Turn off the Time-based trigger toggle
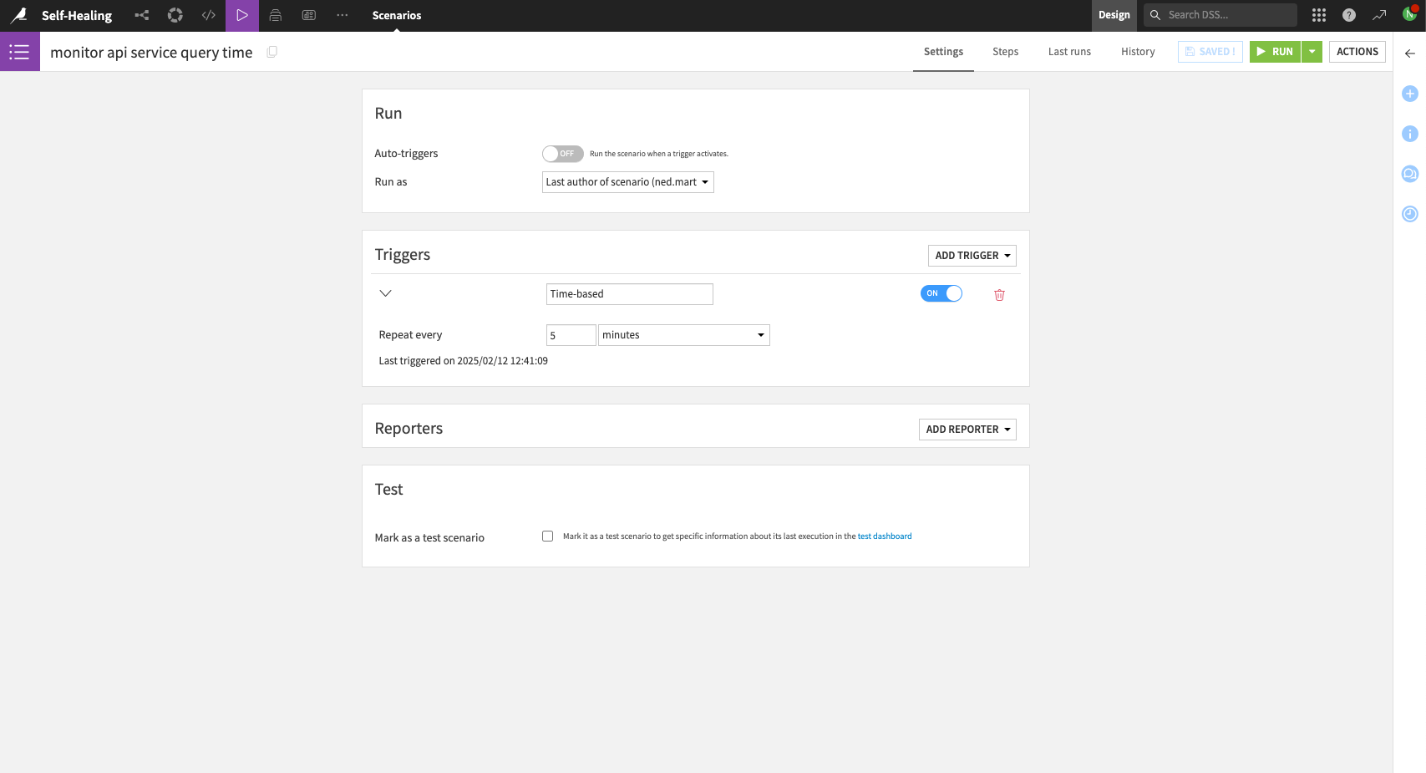This screenshot has width=1426, height=773. click(x=941, y=293)
